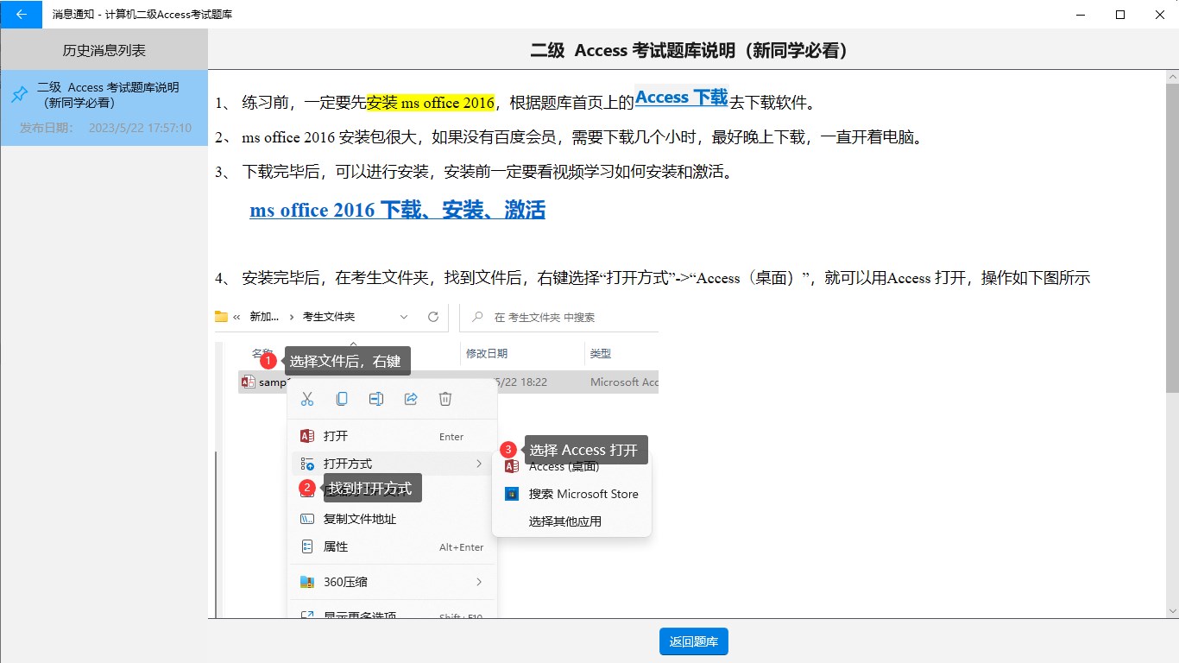Click the 修改日期 column header in tutorial image
The height and width of the screenshot is (663, 1179).
click(x=488, y=353)
